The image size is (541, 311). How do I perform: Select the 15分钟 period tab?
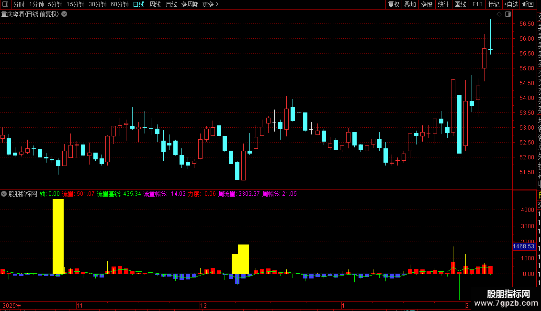click(75, 4)
